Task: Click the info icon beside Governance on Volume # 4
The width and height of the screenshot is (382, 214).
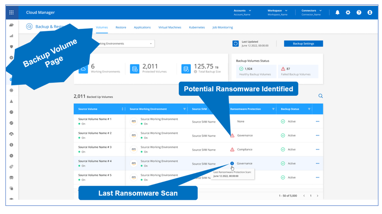Action: 232,163
